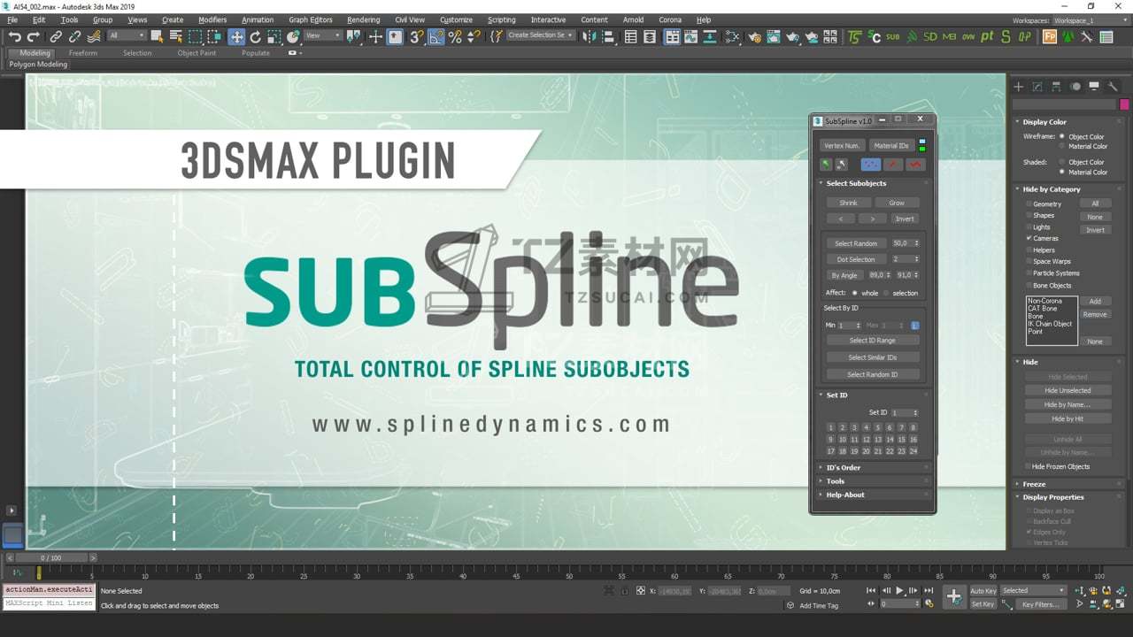The image size is (1133, 637).
Task: Open the Scripting menu
Action: 501,19
